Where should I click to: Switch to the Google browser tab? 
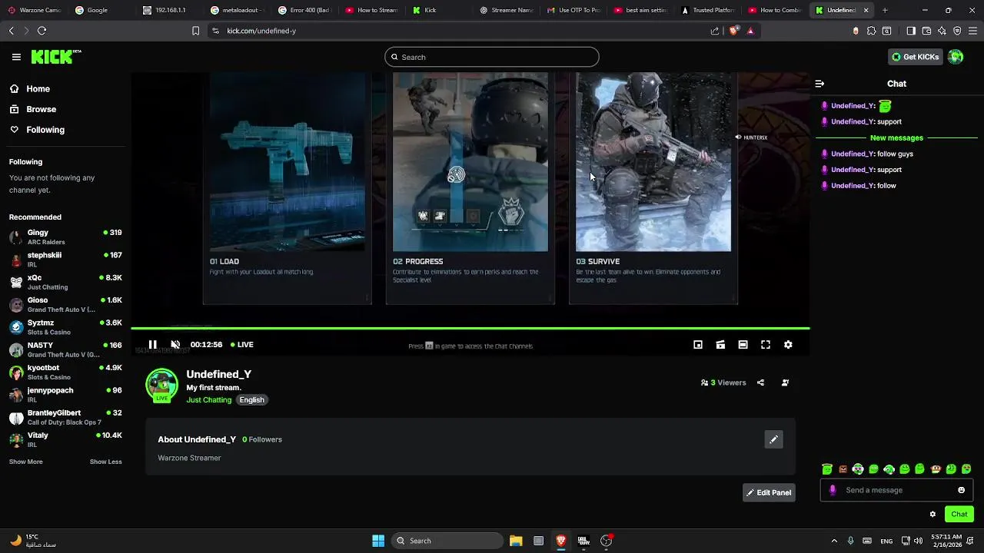(102, 10)
